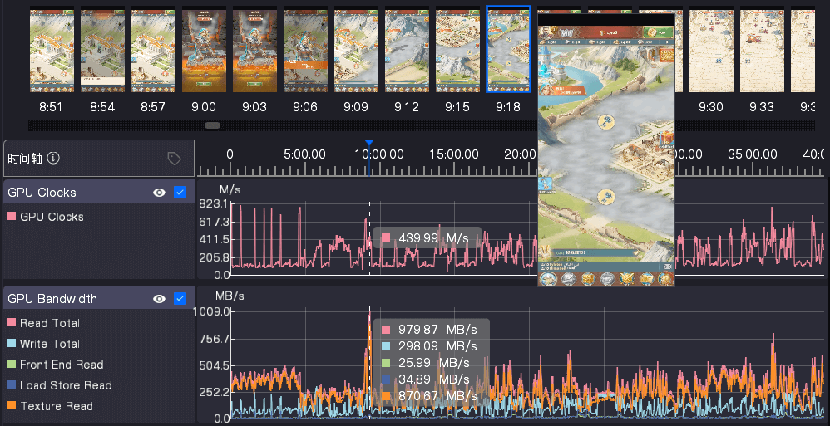Viewport: 830px width, 426px height.
Task: Click the GPU Clocks legend label
Action: pos(52,217)
